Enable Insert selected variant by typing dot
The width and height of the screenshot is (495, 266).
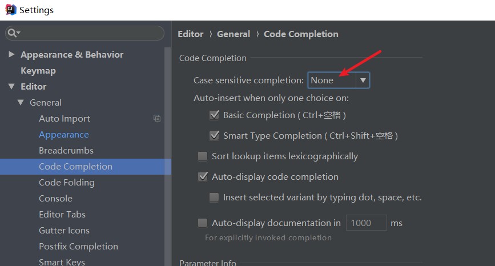(x=214, y=198)
